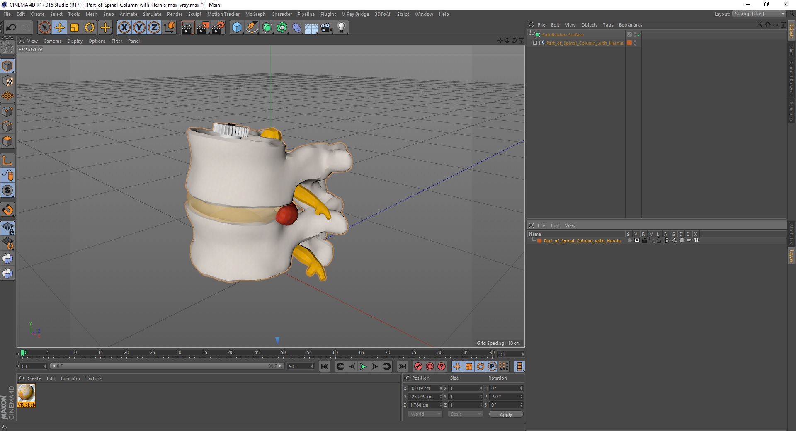The width and height of the screenshot is (796, 431).
Task: Click the X position field
Action: (x=425, y=388)
